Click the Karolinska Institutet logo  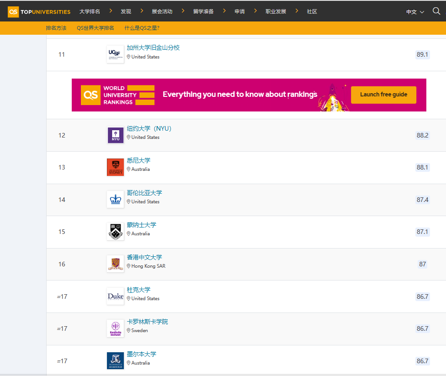[115, 328]
